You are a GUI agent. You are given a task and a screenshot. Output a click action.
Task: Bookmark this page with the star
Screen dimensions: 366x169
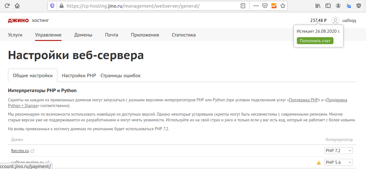tap(282, 6)
